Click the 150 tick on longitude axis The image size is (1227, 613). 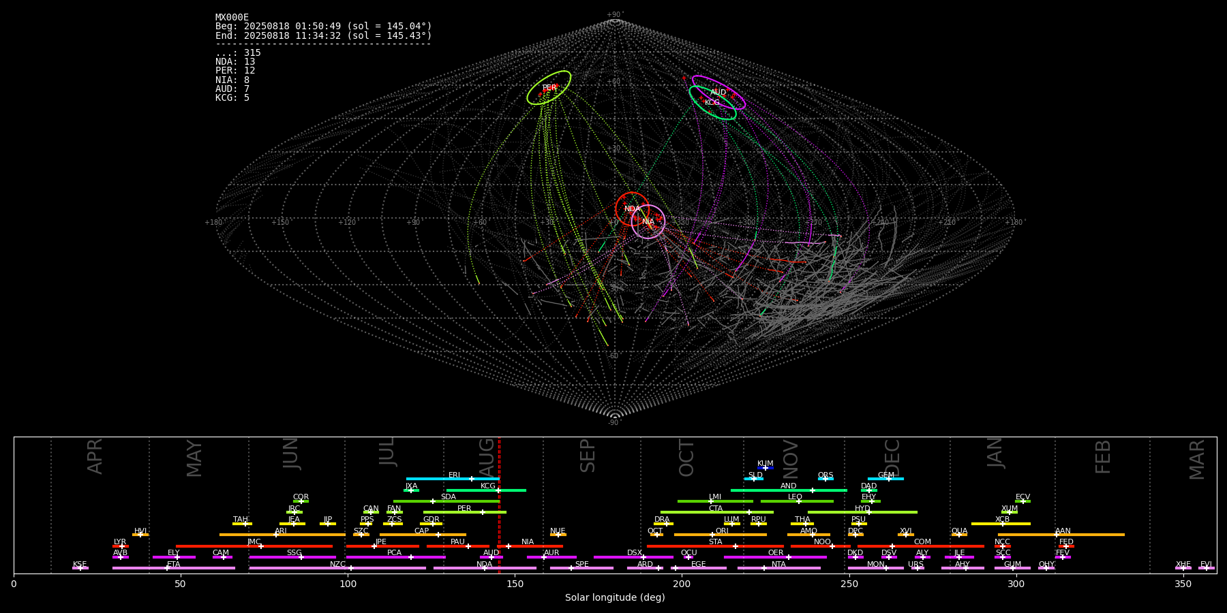coord(515,584)
